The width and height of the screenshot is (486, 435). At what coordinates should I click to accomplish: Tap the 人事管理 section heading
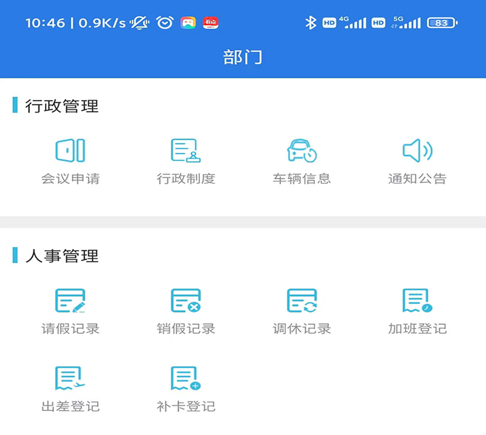tap(62, 256)
